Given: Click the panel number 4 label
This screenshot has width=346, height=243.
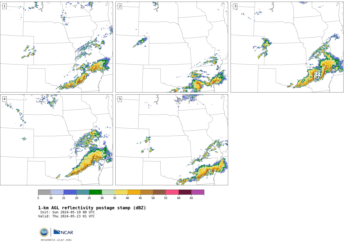Looking at the screenshot, I should tap(4, 99).
